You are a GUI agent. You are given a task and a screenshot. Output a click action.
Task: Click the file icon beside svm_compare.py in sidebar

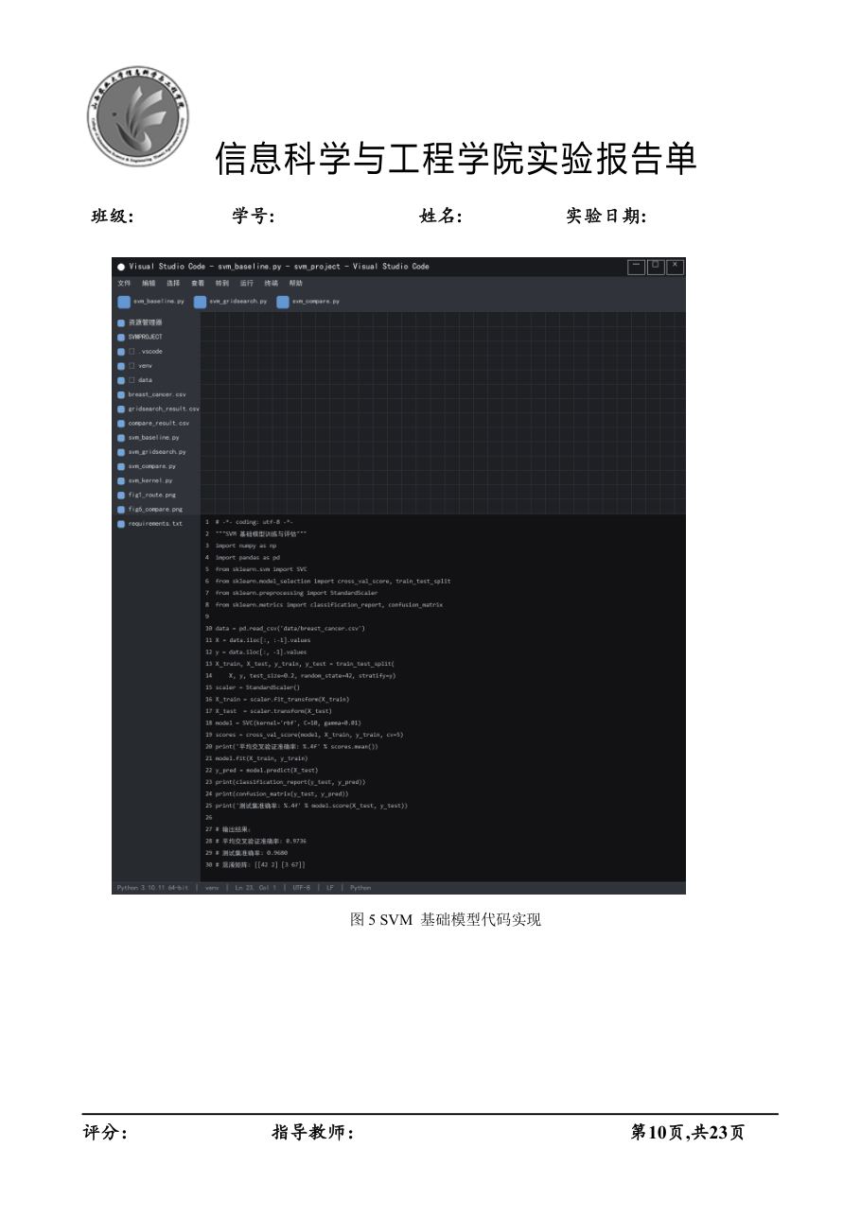[x=121, y=466]
